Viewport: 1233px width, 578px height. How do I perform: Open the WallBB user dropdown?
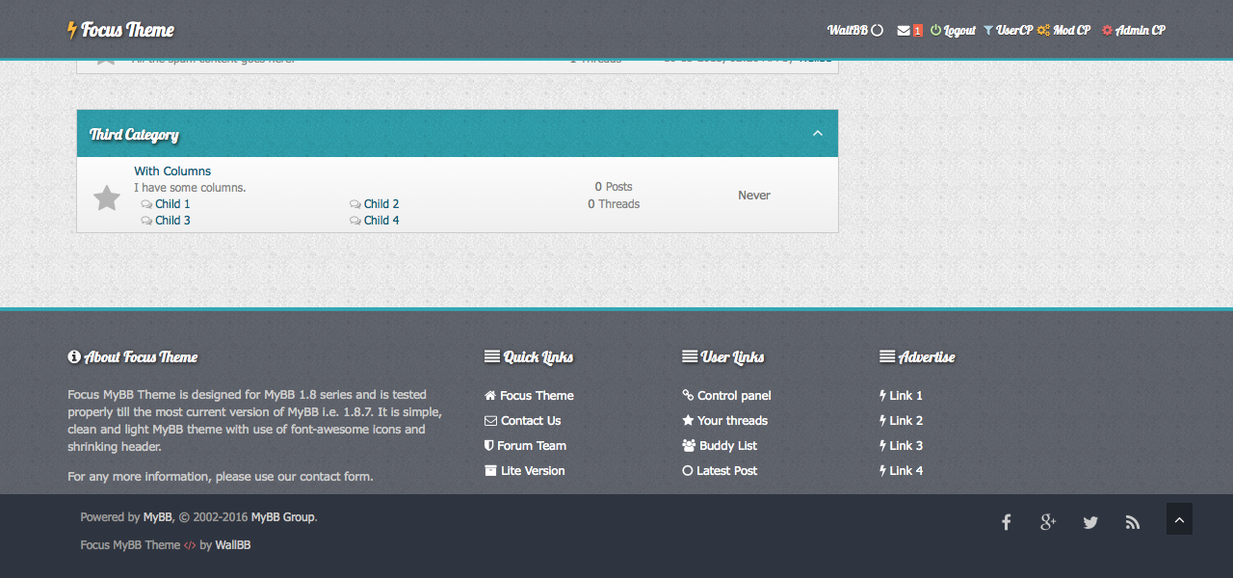tap(854, 30)
